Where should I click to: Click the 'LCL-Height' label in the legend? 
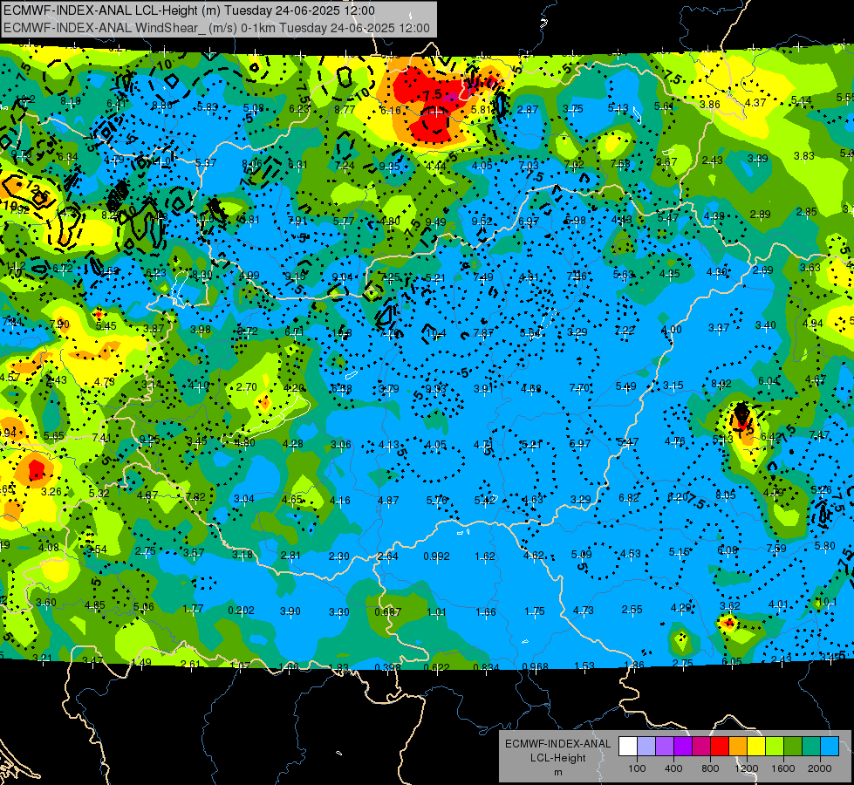(x=557, y=758)
